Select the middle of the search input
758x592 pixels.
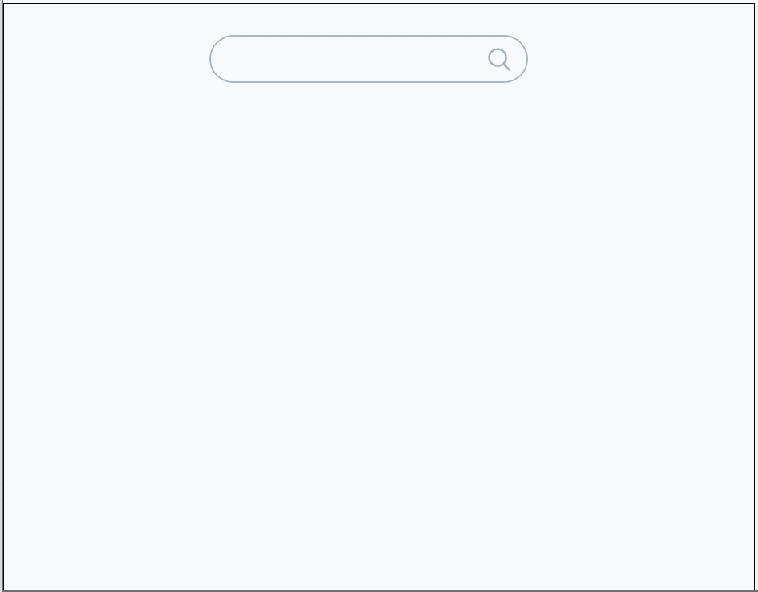[x=369, y=59]
